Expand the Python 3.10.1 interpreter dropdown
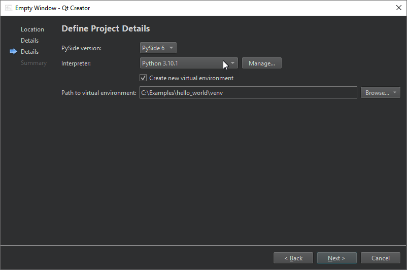 click(232, 63)
